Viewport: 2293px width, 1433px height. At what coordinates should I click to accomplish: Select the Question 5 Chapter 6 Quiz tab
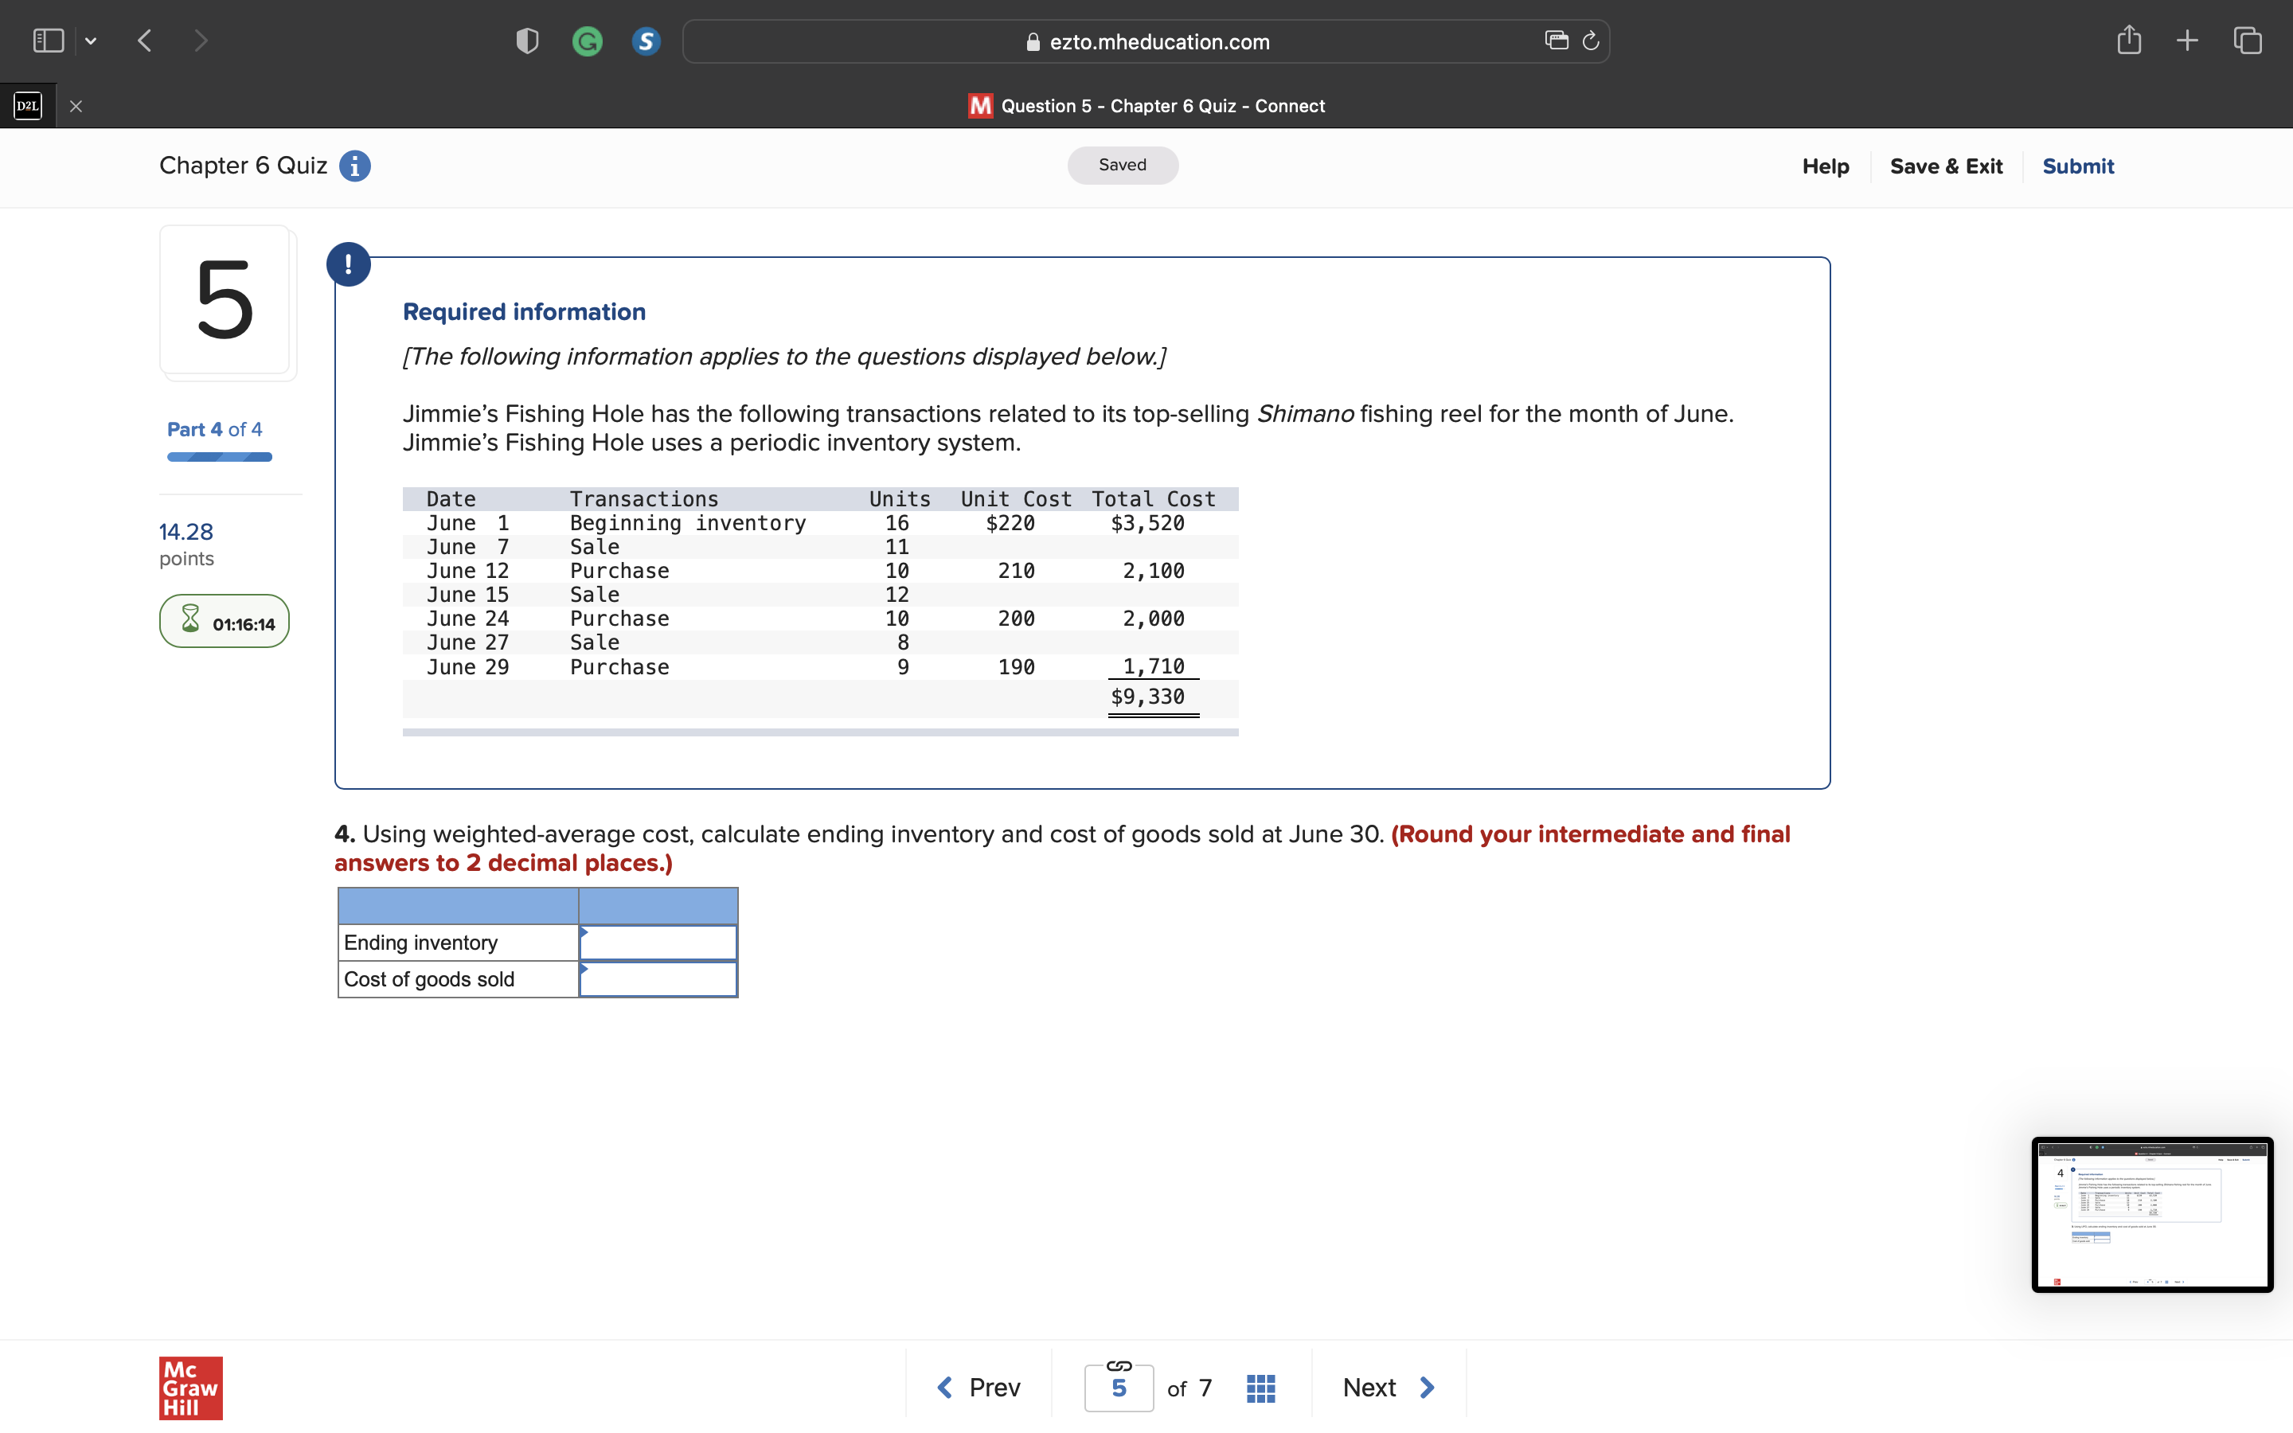tap(1146, 105)
